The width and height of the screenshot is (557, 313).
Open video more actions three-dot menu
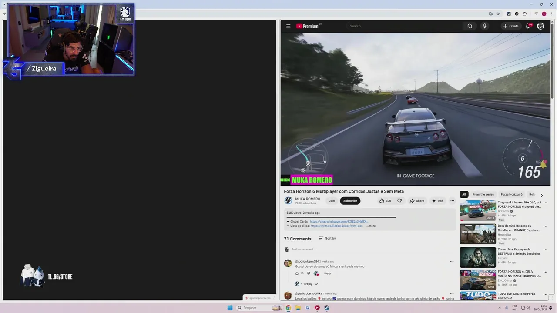[x=452, y=201]
